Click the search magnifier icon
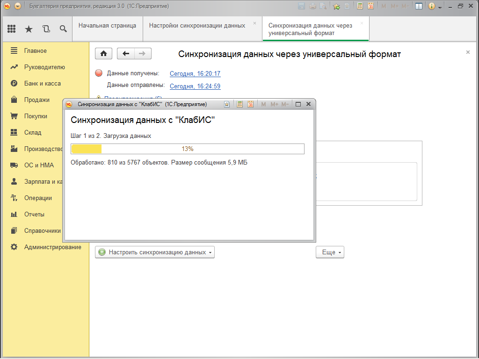 click(x=63, y=29)
